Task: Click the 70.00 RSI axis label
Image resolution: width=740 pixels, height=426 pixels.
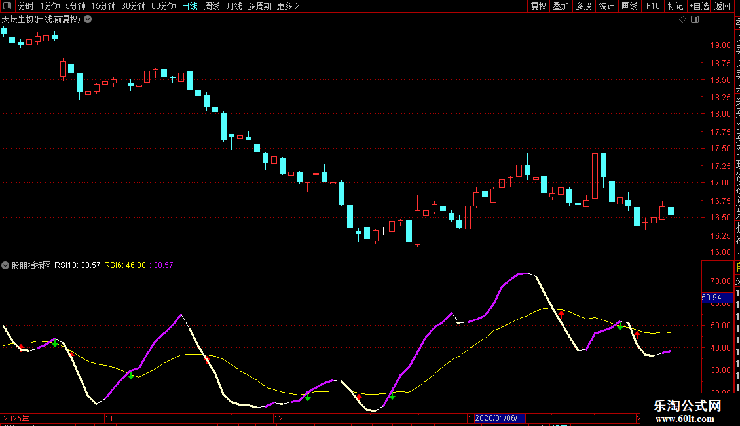Action: 720,281
